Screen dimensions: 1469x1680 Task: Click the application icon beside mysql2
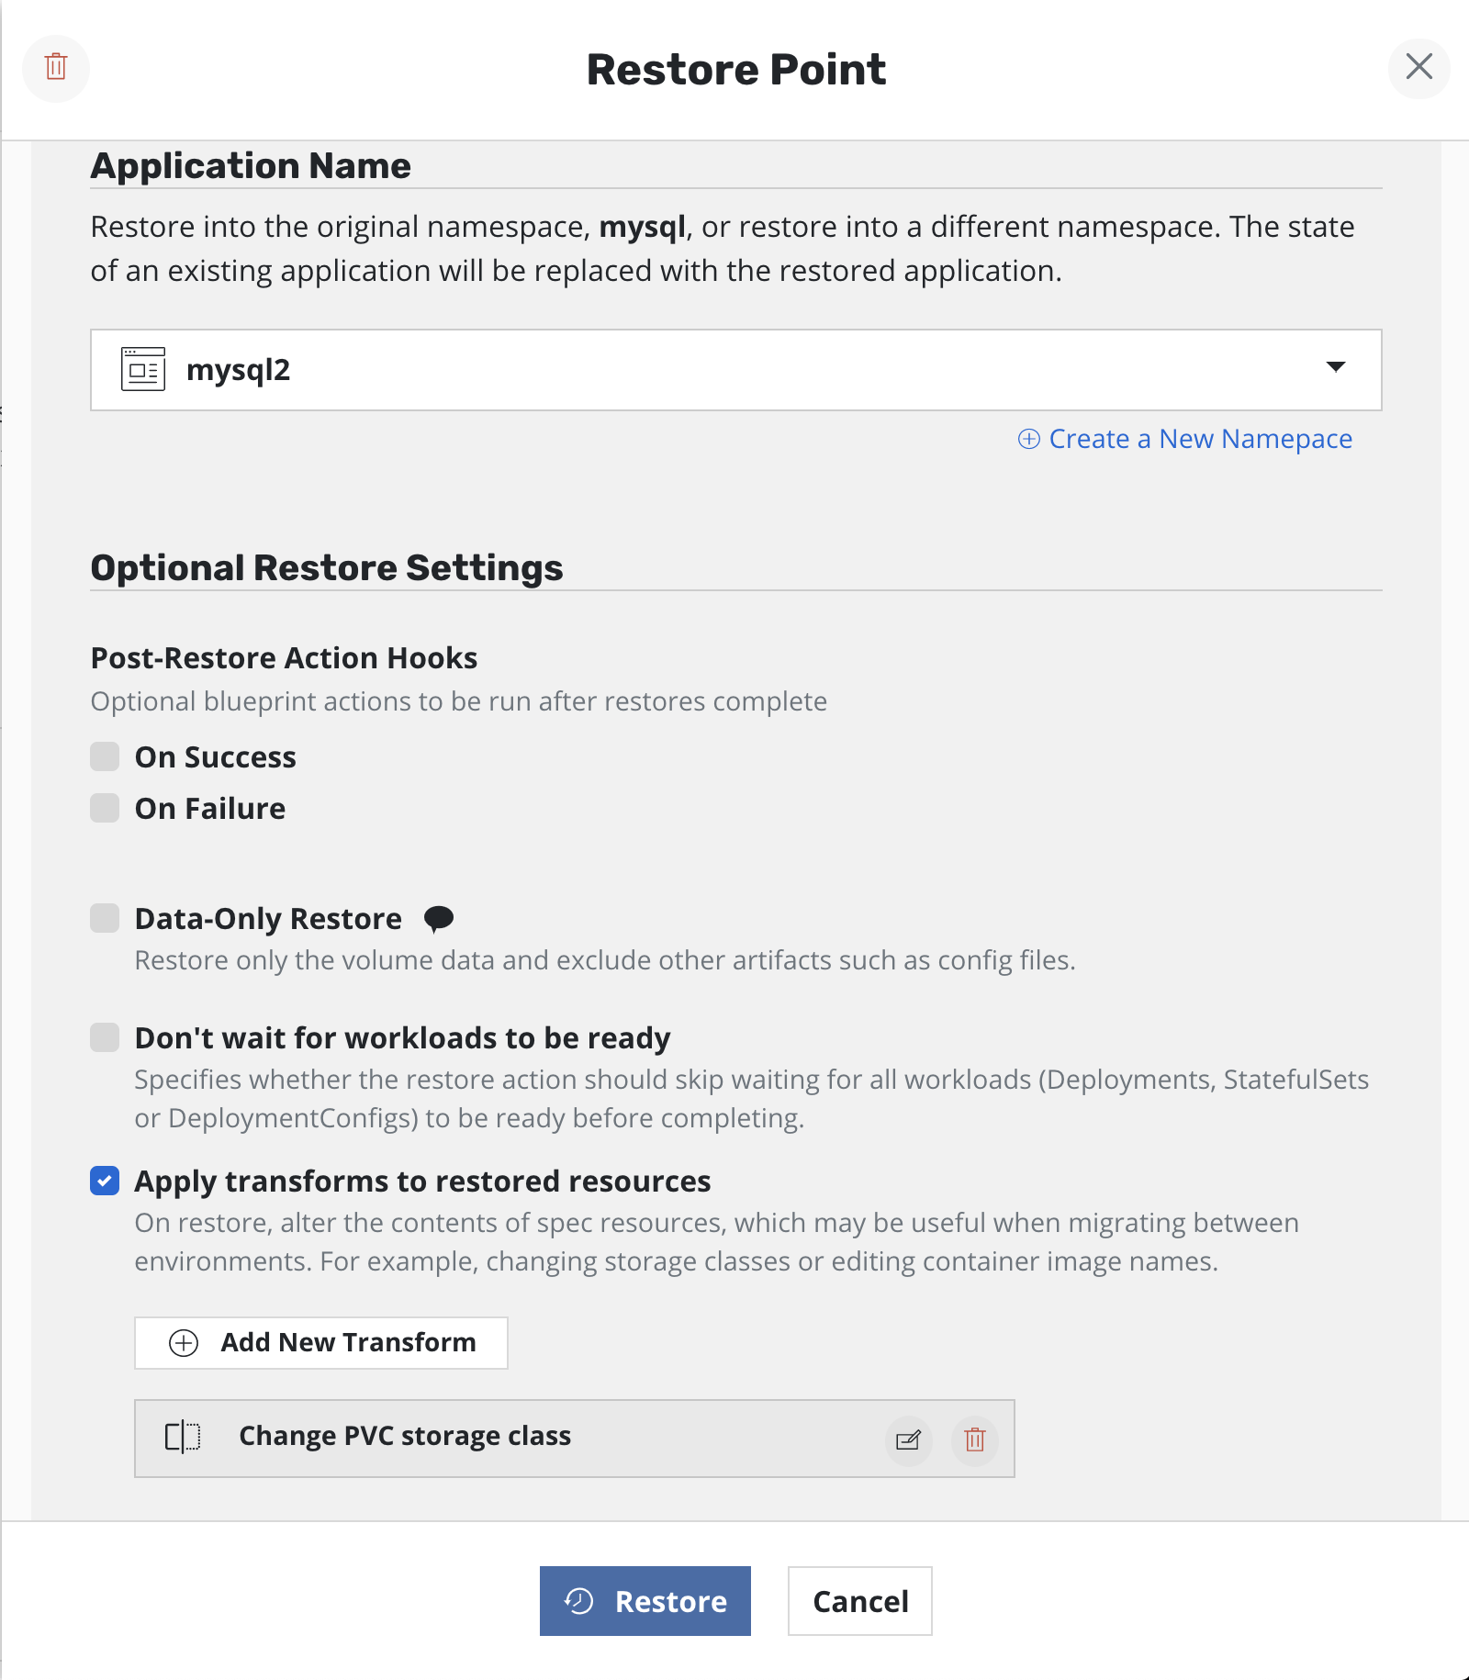click(143, 370)
